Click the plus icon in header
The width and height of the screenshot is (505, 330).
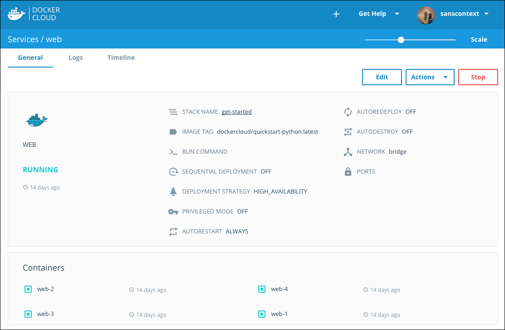pyautogui.click(x=336, y=14)
